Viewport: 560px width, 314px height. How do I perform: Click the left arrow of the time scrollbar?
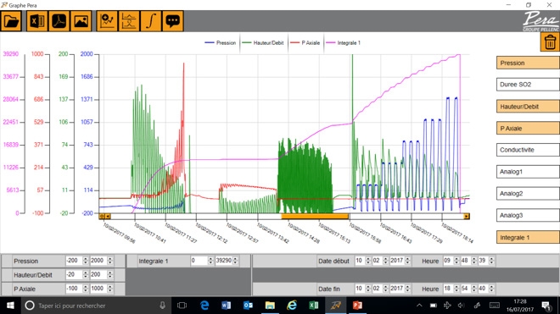(x=108, y=217)
